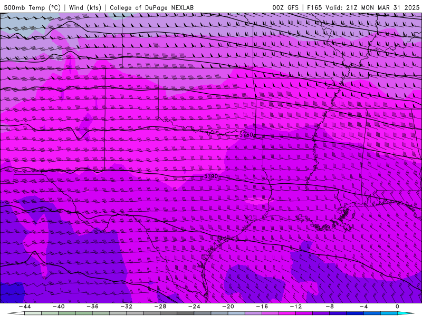Click the -20 legend value
This screenshot has height=316, width=422.
pyautogui.click(x=228, y=307)
